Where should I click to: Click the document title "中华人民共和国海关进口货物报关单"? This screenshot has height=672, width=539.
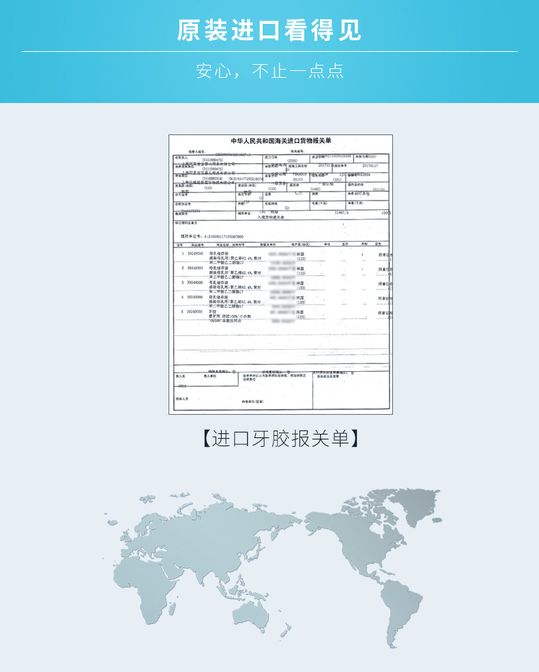(281, 141)
